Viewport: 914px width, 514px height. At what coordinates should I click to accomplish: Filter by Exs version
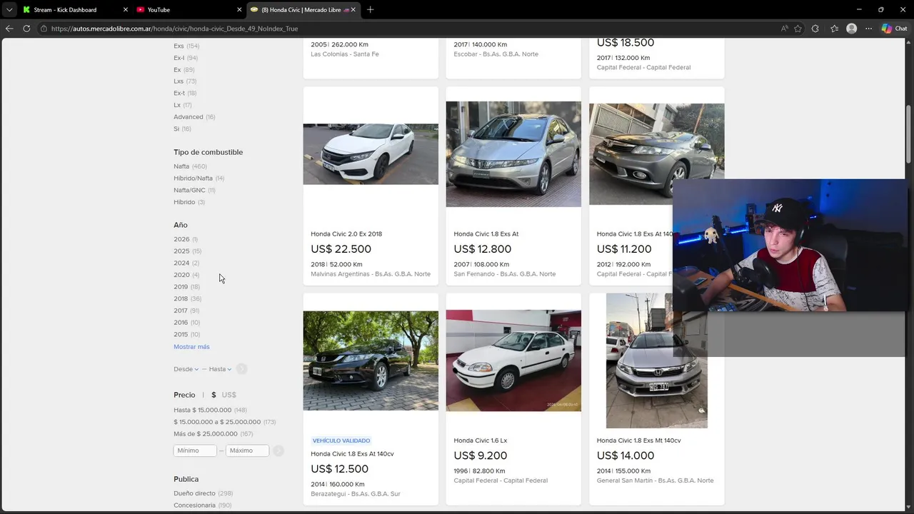[186, 46]
